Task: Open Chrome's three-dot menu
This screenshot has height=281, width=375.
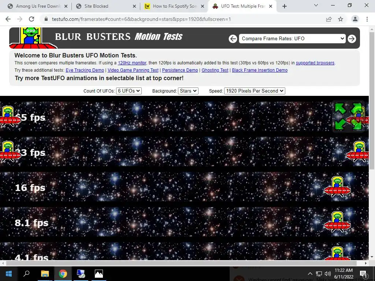Action: click(x=367, y=19)
